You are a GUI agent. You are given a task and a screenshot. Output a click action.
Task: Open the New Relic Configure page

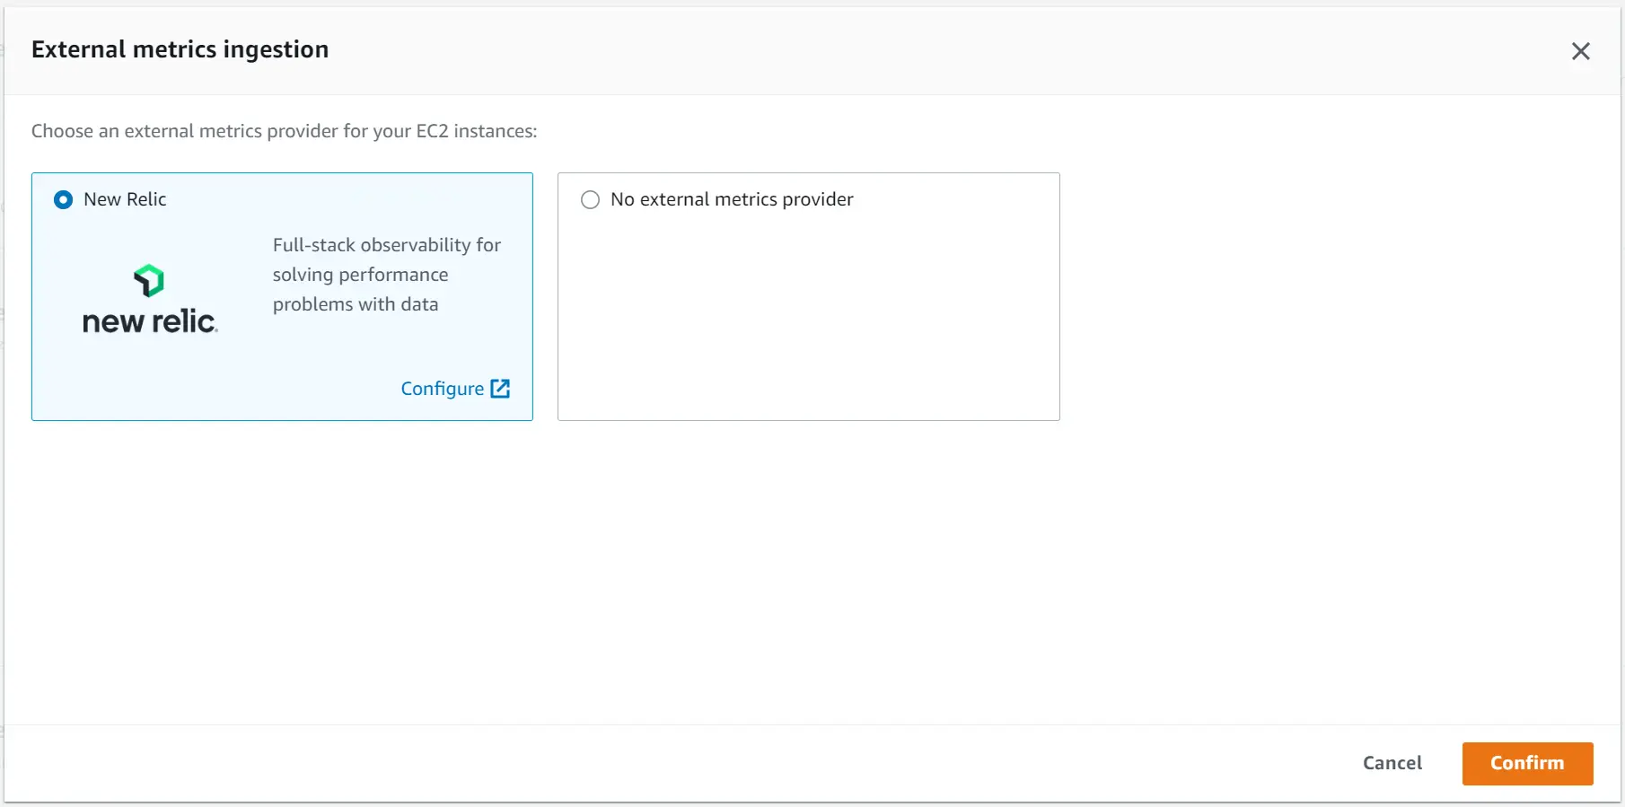pos(443,388)
